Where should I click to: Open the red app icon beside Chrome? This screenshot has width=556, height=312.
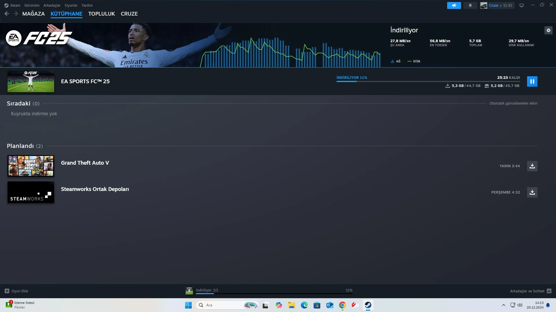(355, 305)
